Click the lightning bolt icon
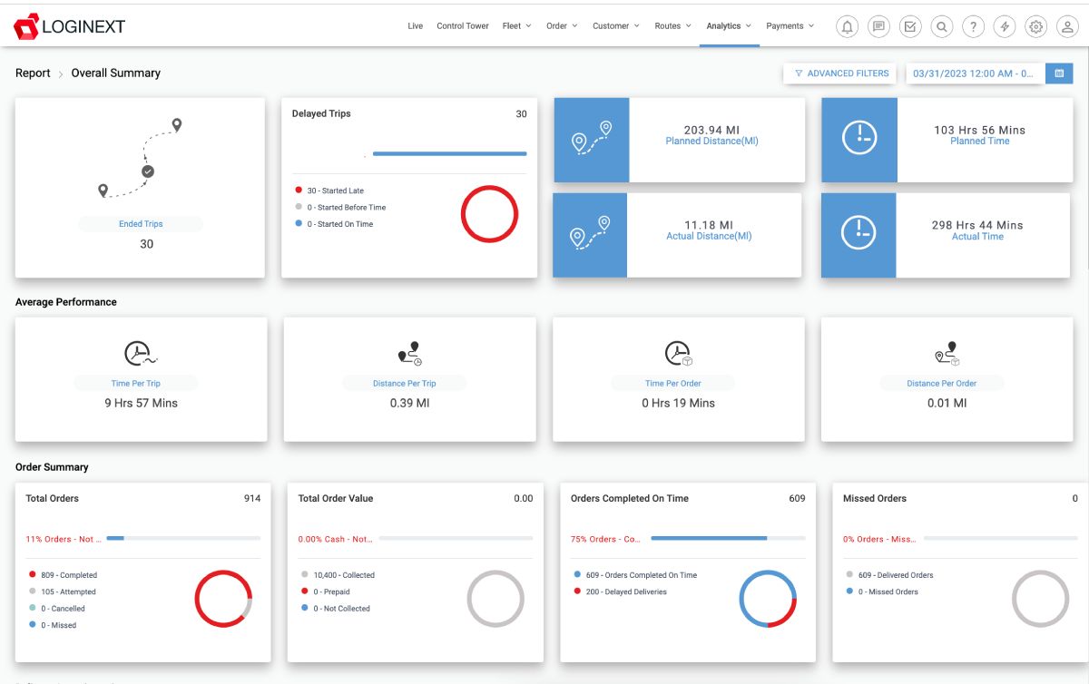The height and width of the screenshot is (684, 1089). tap(1005, 26)
